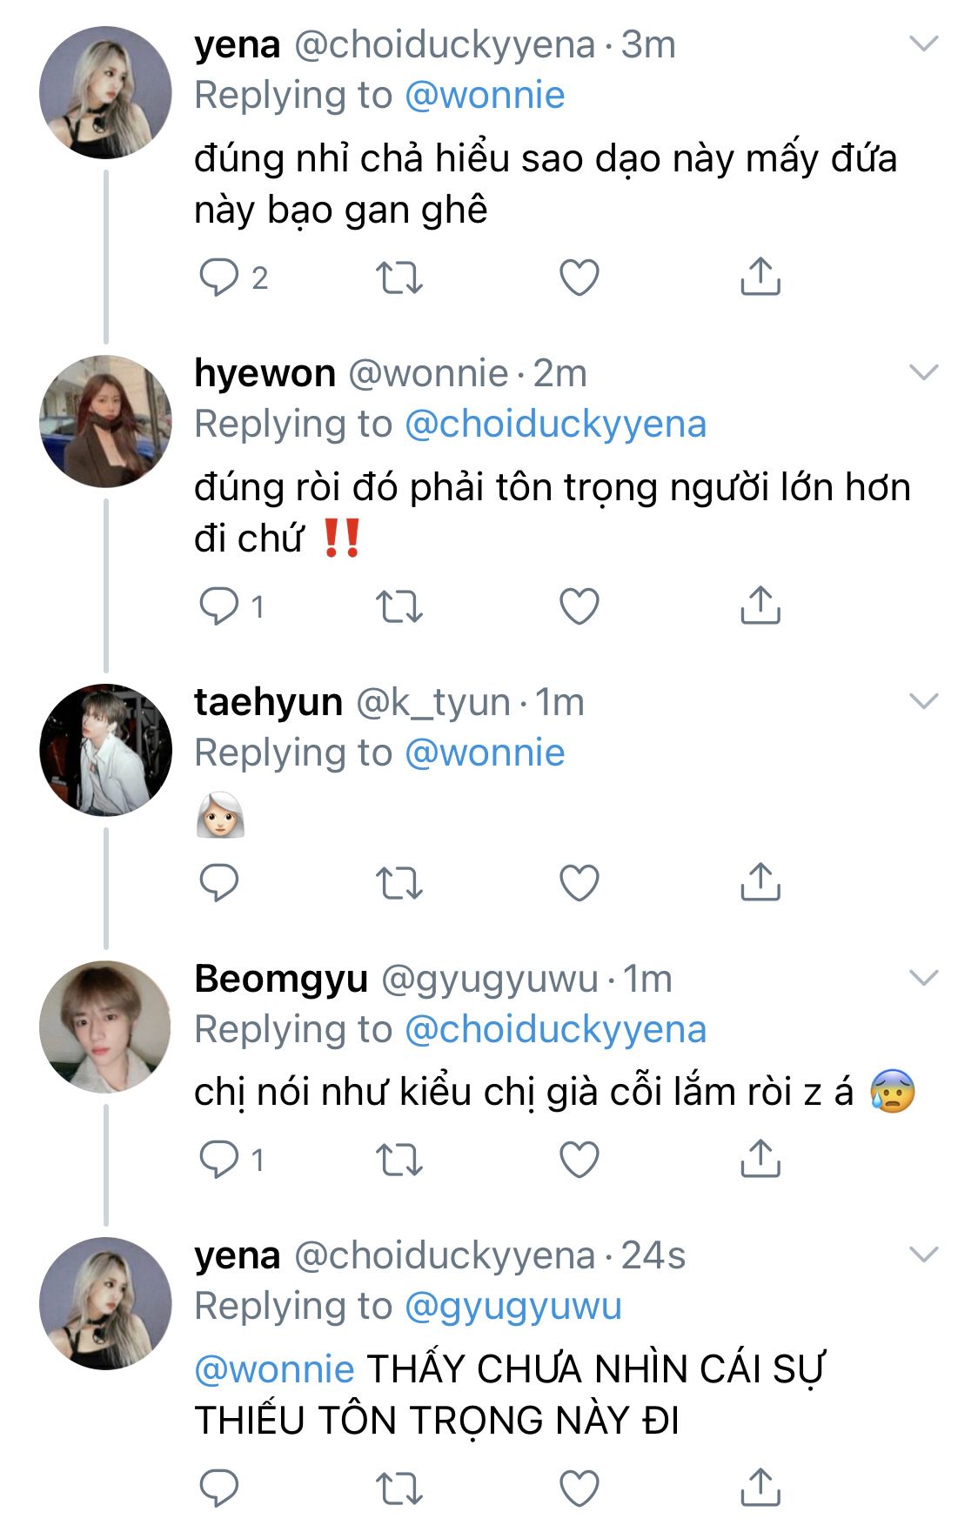Expand the menu chevron on taehyun's tweet
This screenshot has width=978, height=1532.
point(923,700)
